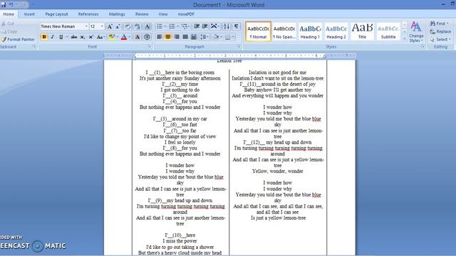
Task: Click the Phonetic Guide icon
Action: tap(137, 27)
